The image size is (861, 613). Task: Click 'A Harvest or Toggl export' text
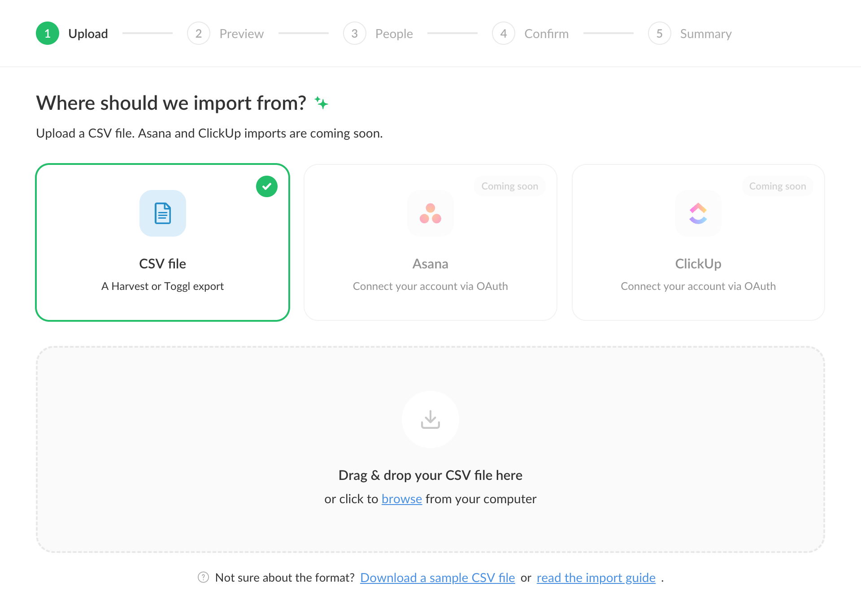coord(162,286)
